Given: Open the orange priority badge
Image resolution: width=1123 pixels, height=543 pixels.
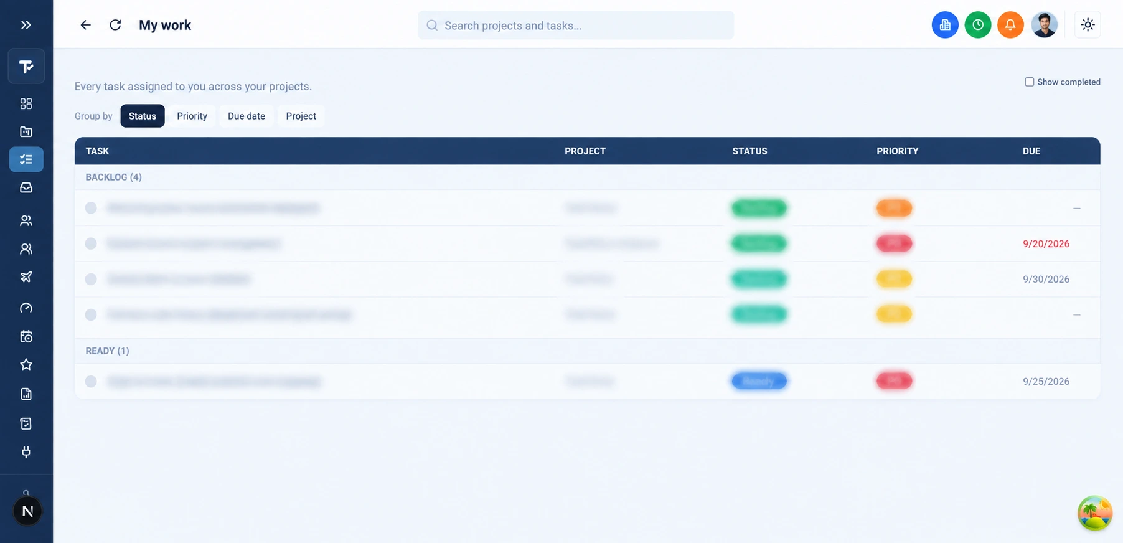Looking at the screenshot, I should click(x=894, y=208).
